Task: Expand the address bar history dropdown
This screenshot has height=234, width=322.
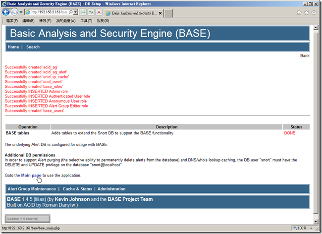Action: pyautogui.click(x=76, y=12)
